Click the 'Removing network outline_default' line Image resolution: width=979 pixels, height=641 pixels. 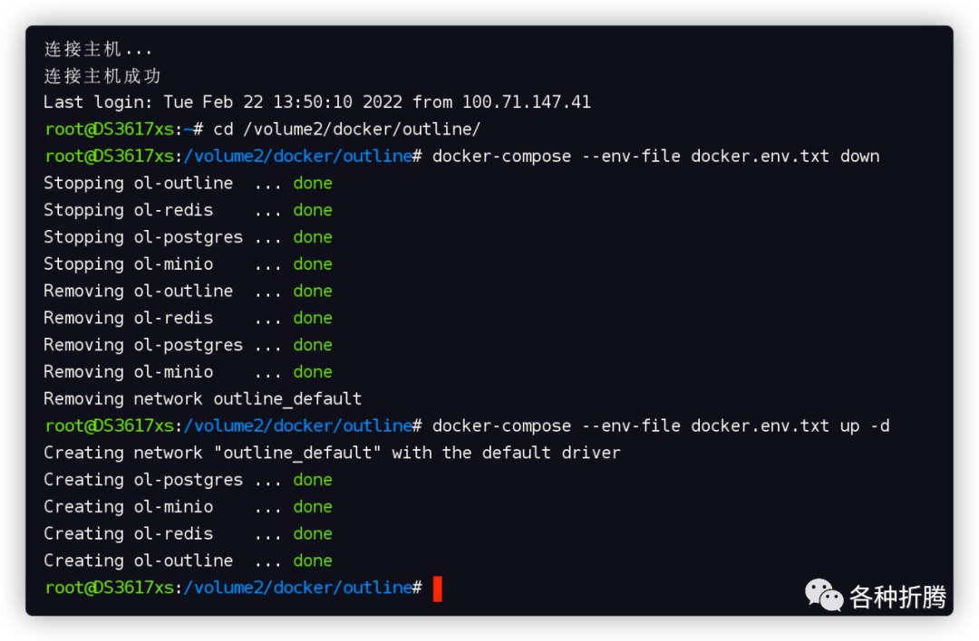[203, 399]
